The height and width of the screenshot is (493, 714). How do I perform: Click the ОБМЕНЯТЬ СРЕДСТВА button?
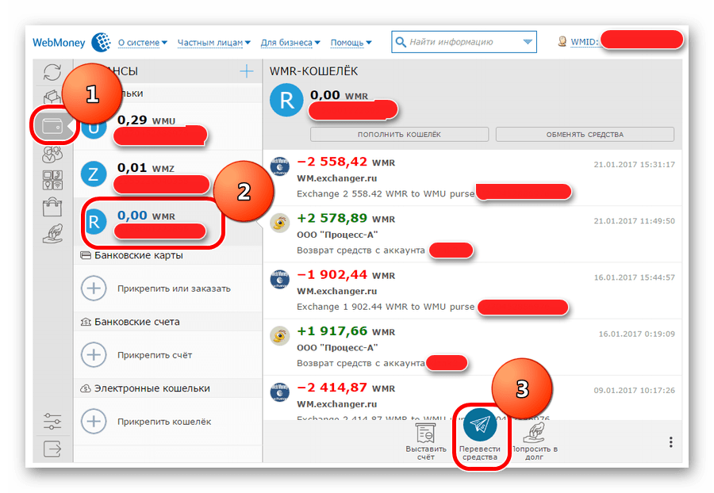(x=585, y=135)
